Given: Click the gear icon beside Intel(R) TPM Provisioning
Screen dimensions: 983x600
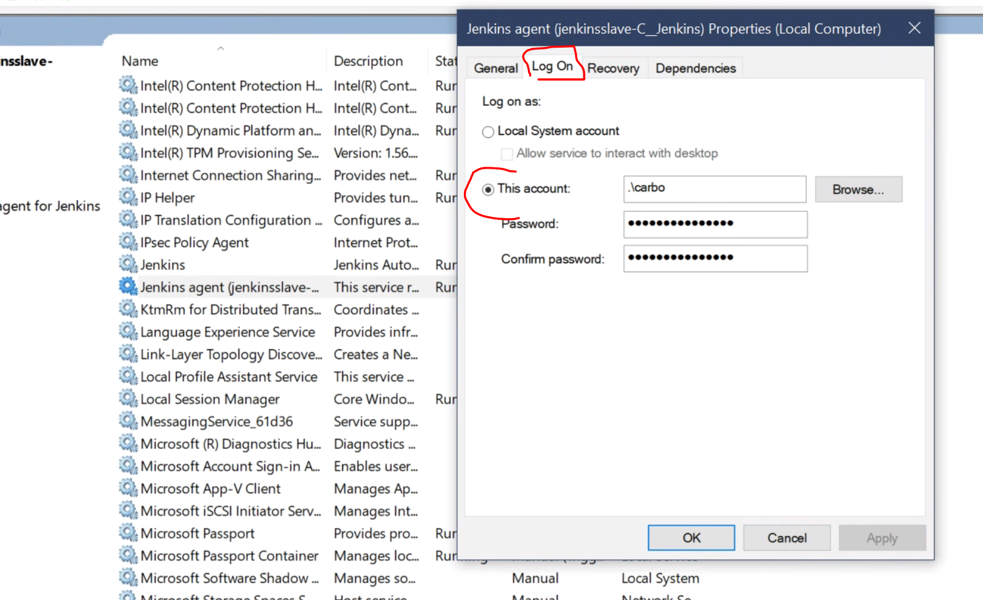Looking at the screenshot, I should 128,152.
